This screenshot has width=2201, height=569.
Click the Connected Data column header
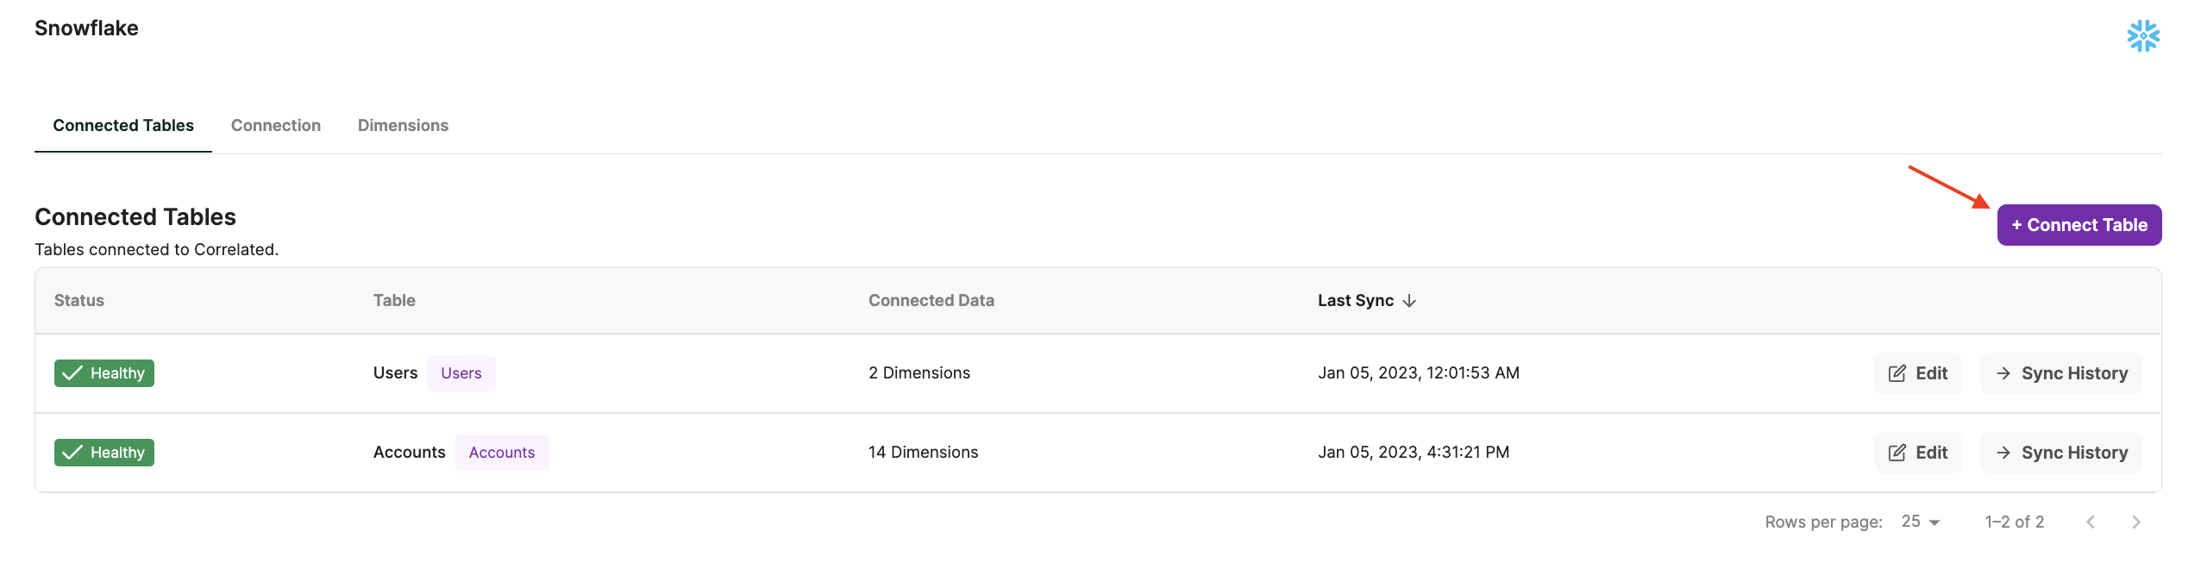pos(931,301)
